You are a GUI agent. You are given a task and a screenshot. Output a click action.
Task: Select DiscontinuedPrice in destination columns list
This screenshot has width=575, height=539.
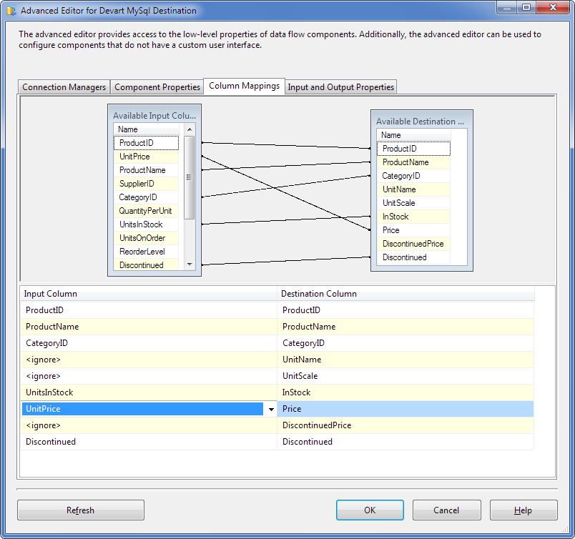point(413,244)
